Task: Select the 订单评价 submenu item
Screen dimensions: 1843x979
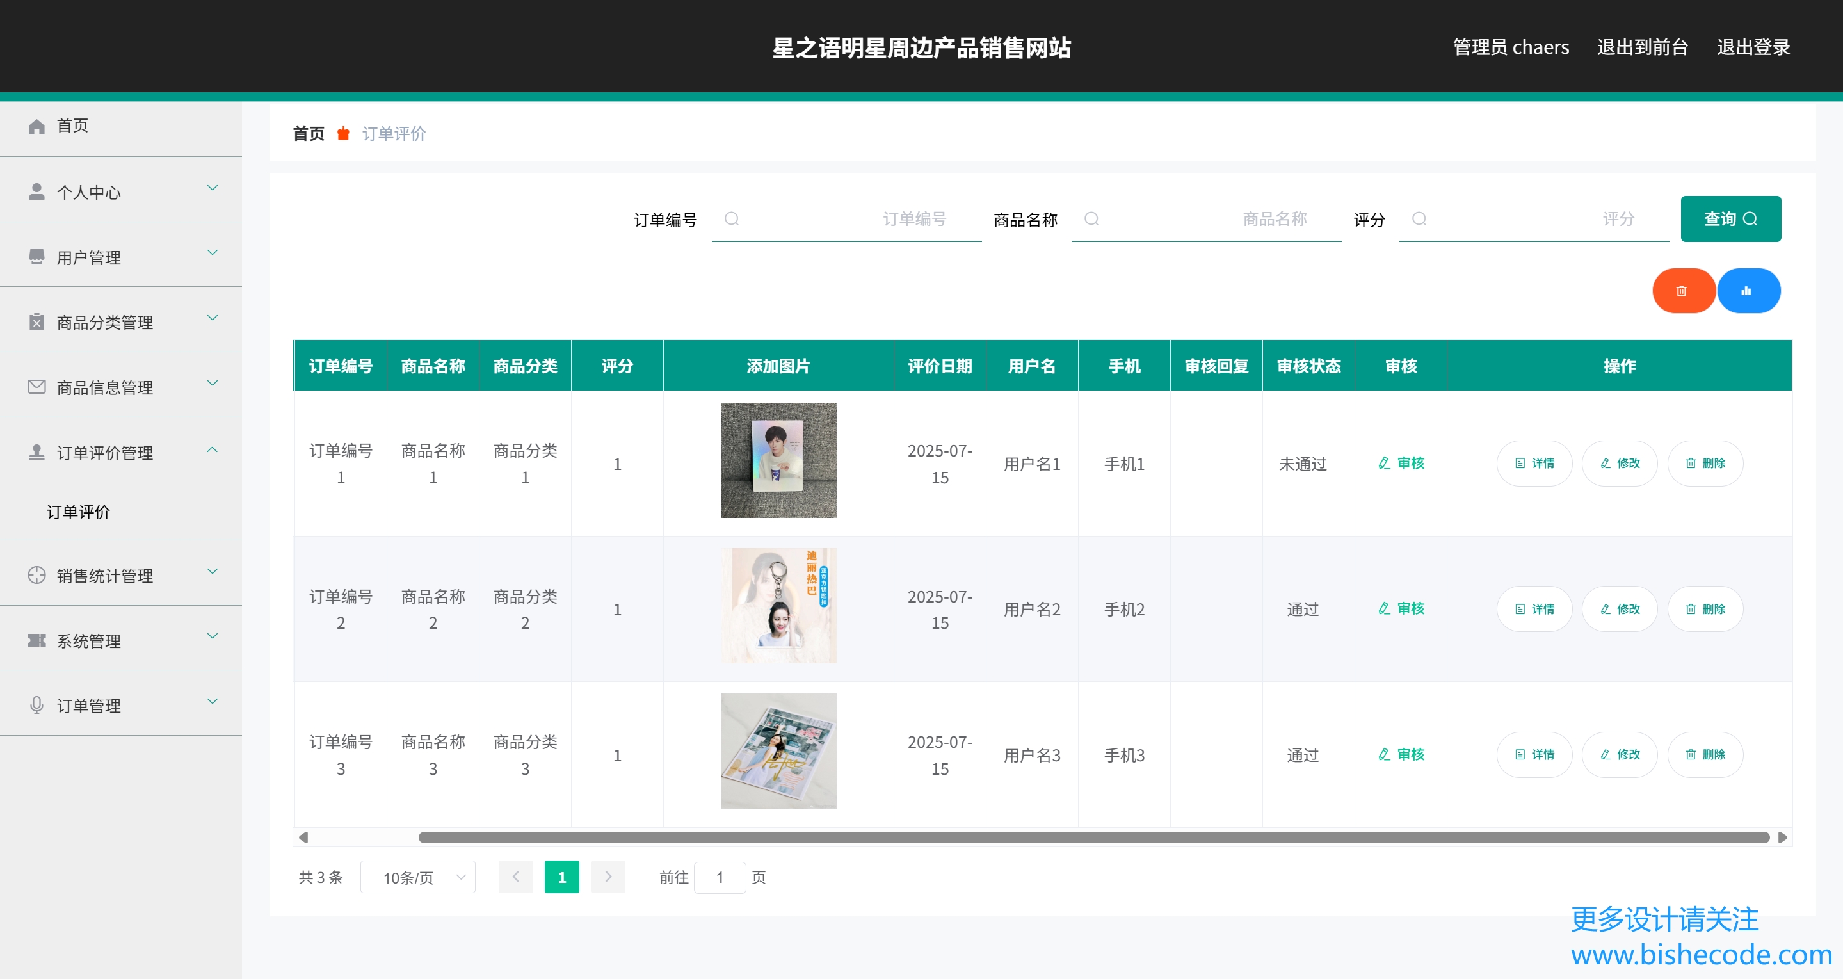Action: pos(79,512)
